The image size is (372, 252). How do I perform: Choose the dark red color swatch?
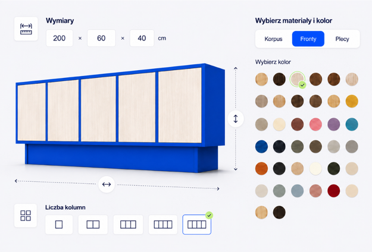(333, 191)
